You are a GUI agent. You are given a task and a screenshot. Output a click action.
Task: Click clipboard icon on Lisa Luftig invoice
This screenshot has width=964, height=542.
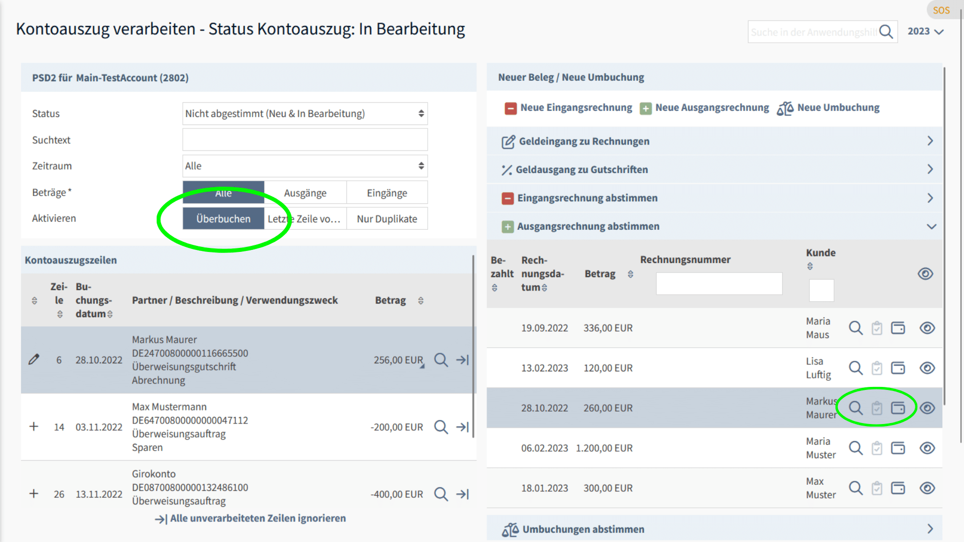pyautogui.click(x=877, y=368)
